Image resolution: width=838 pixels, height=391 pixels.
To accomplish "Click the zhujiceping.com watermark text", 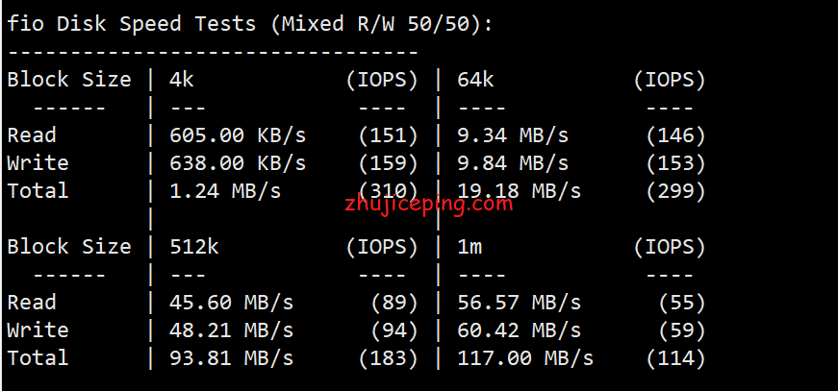I will pyautogui.click(x=428, y=203).
